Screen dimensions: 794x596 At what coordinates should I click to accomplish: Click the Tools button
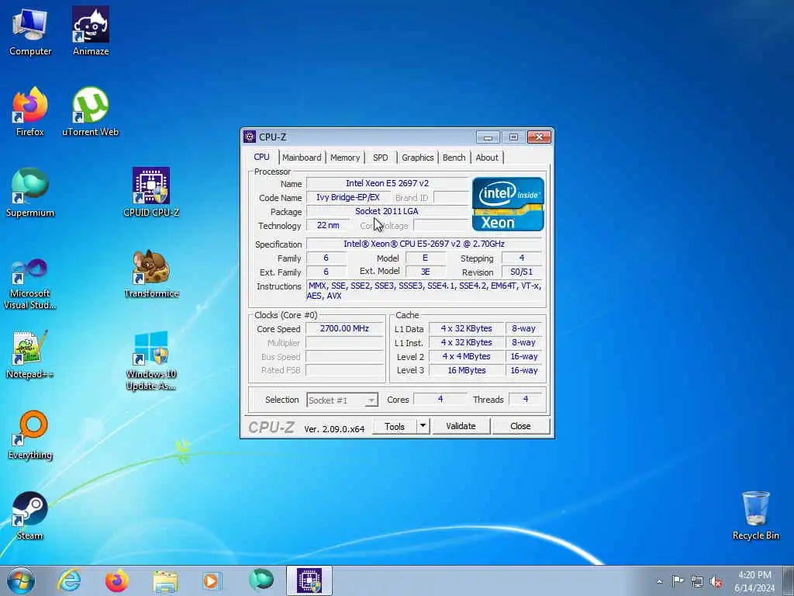[395, 426]
